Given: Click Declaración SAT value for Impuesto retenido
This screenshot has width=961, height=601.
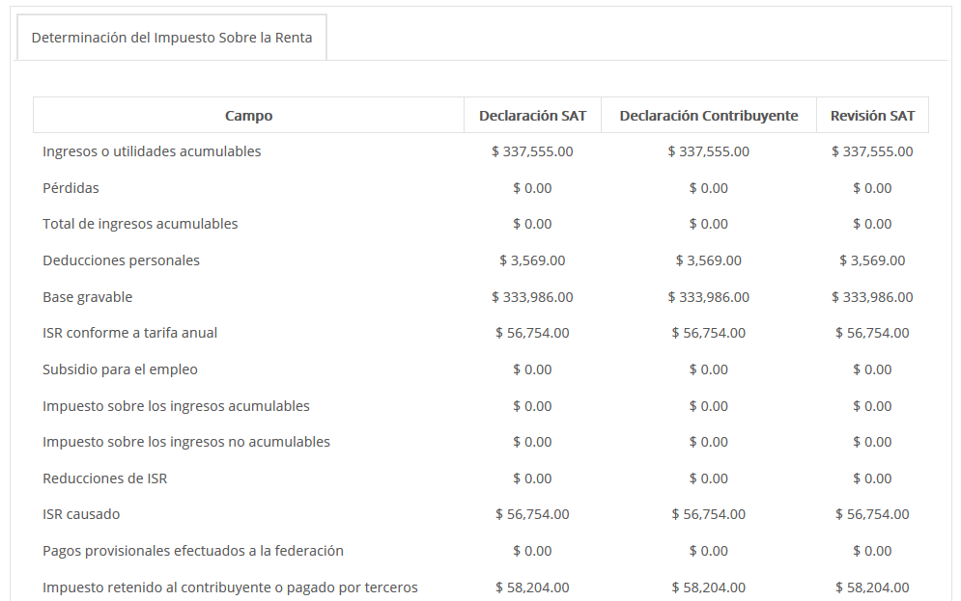Looking at the screenshot, I should (532, 587).
